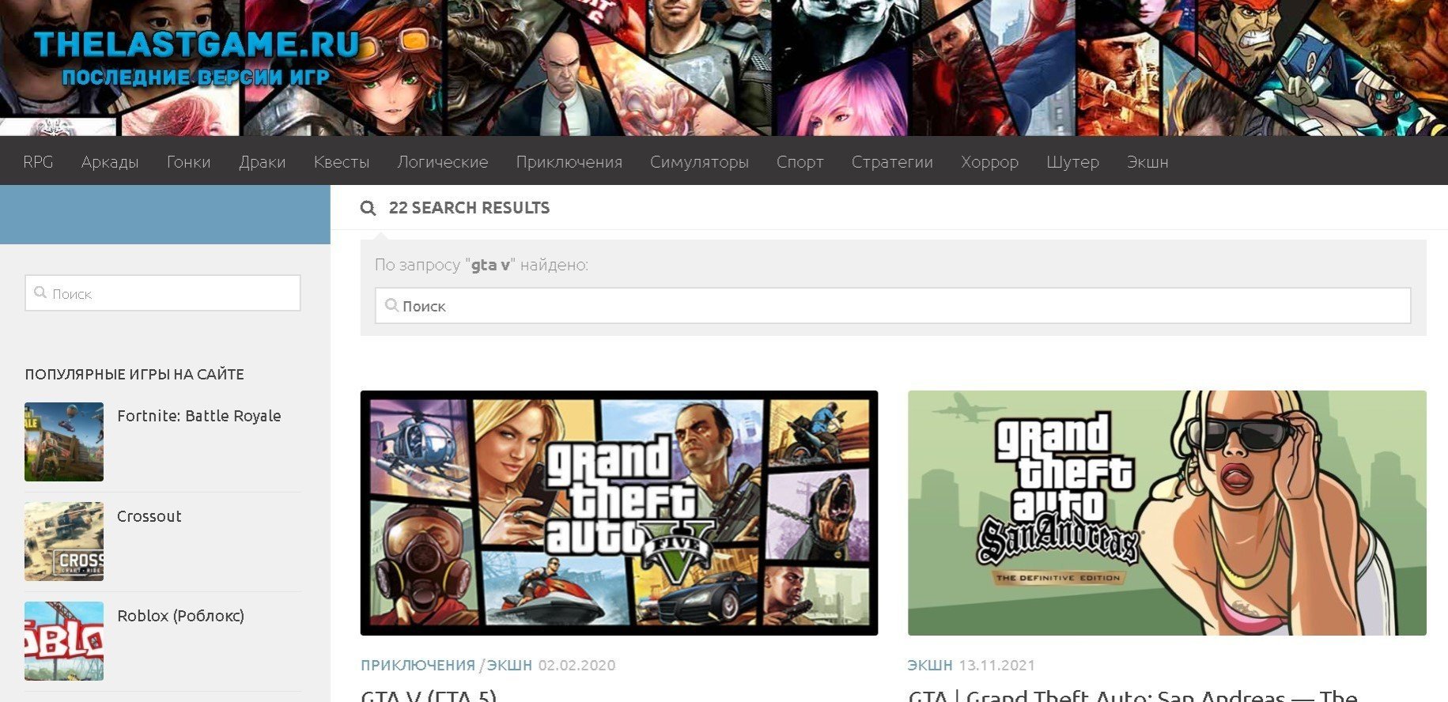Focus the sidebar Поиск search field
The height and width of the screenshot is (702, 1448).
click(163, 293)
